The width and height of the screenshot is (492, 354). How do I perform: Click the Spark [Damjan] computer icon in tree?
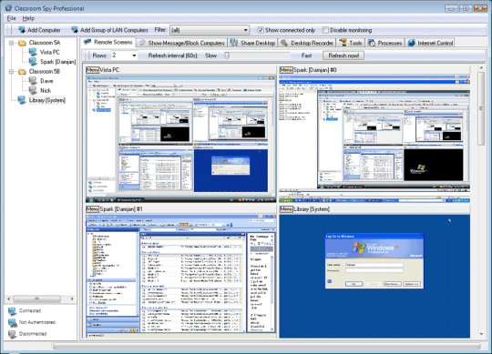33,62
